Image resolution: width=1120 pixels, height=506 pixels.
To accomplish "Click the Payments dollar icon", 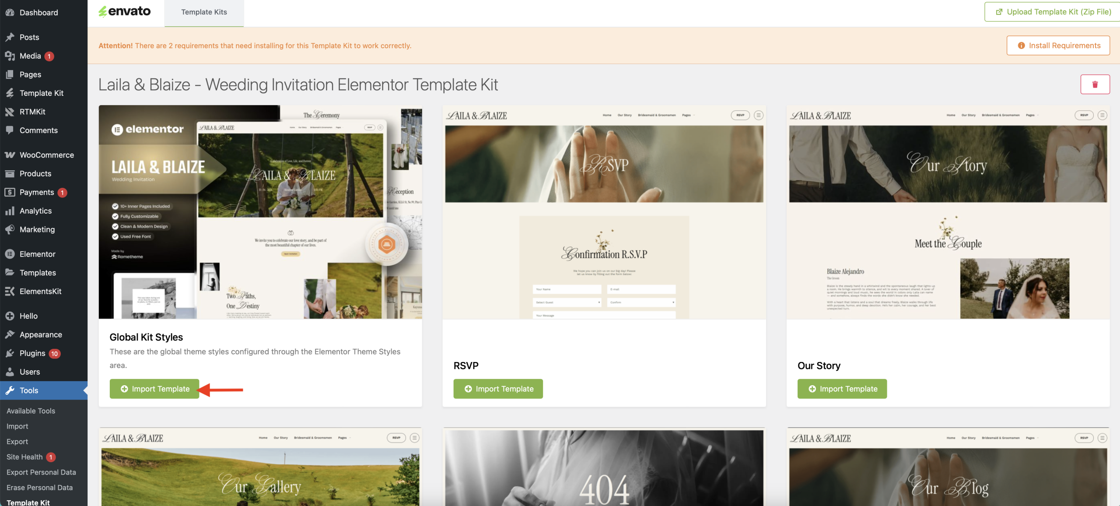I will tap(10, 192).
